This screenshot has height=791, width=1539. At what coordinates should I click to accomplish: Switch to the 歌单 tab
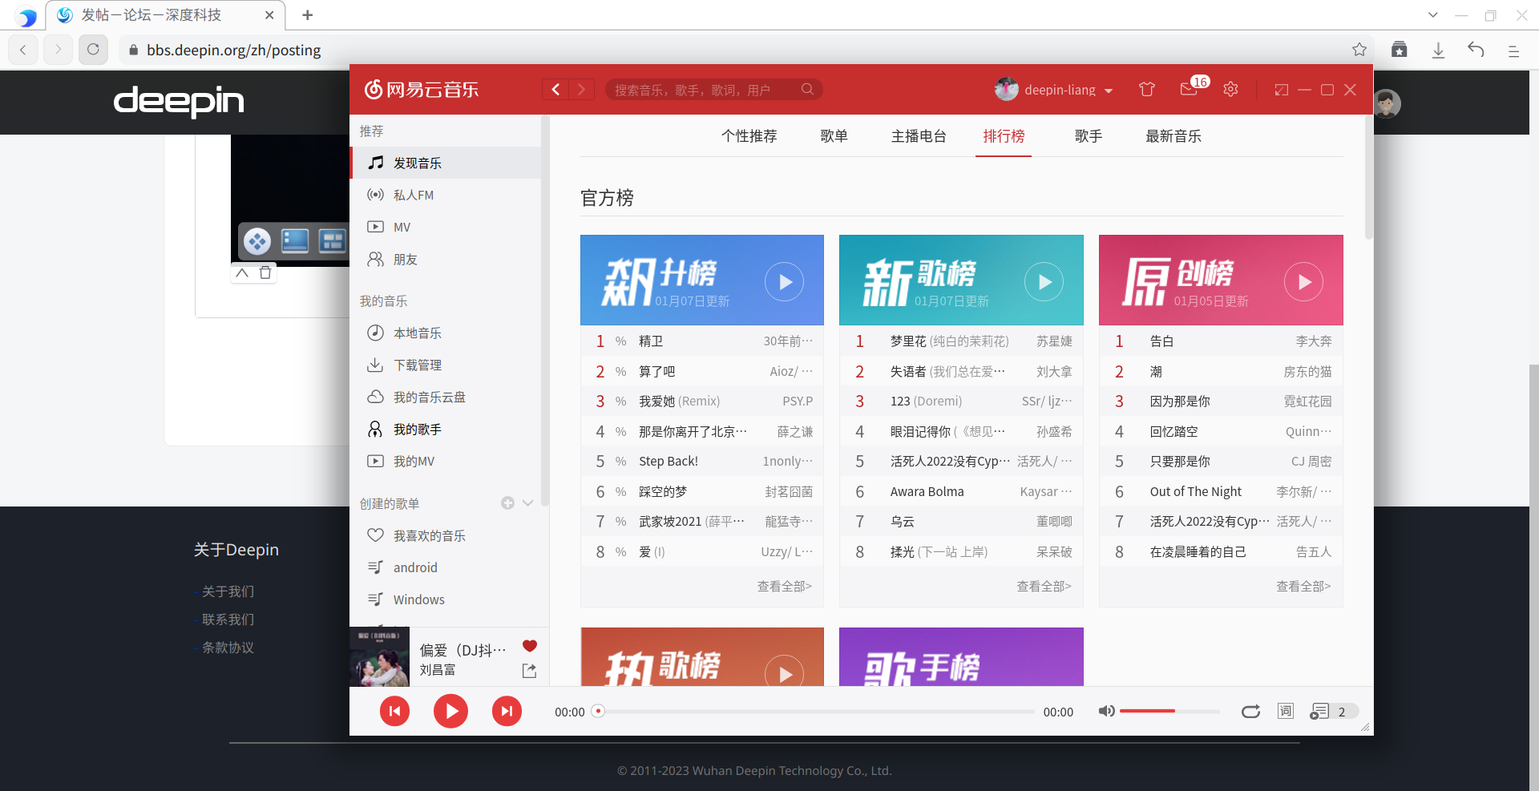834,136
